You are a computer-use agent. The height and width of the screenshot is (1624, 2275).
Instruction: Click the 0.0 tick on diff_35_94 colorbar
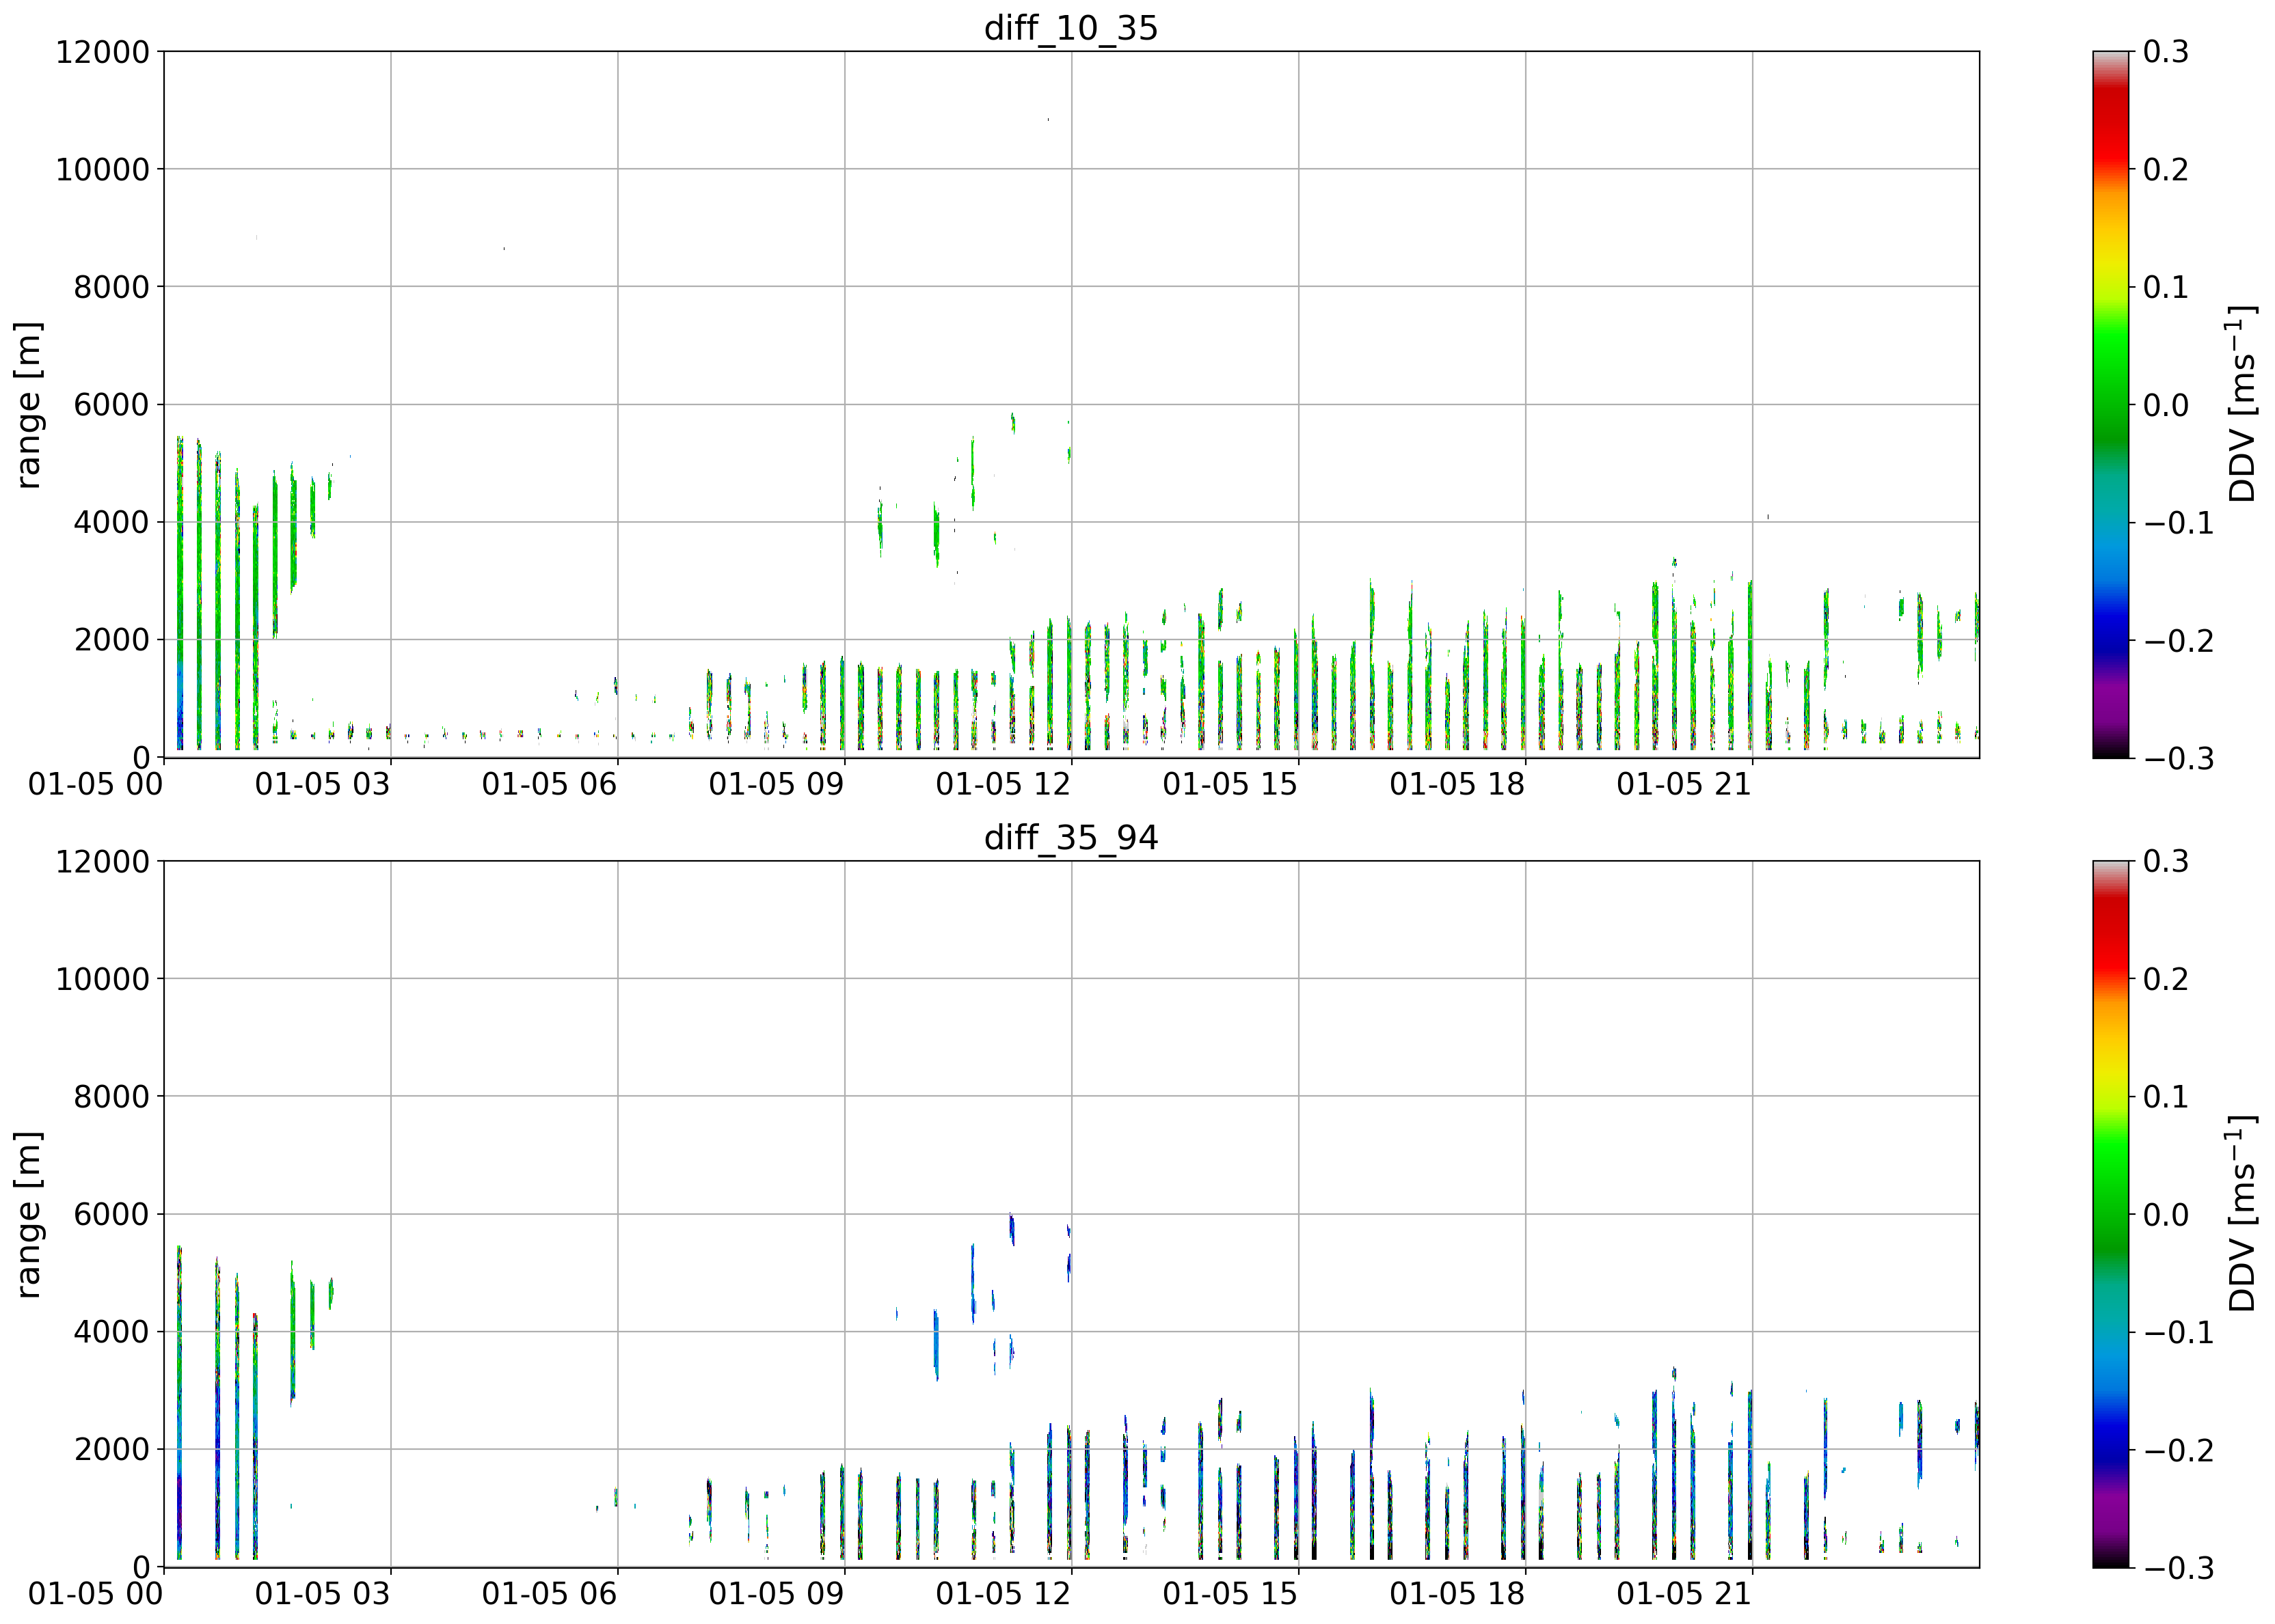pos(2166,1214)
